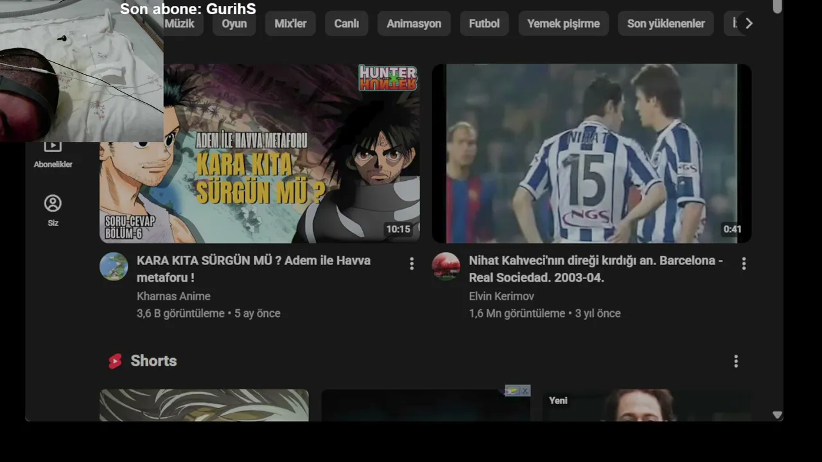This screenshot has height=462, width=822.
Task: Open the KARA KITA SÜRGÜN MÜ title link
Action: click(x=254, y=269)
